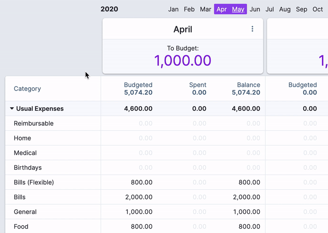Select the Bills (Flexible) category
Screen dimensions: 328x233
pos(34,182)
